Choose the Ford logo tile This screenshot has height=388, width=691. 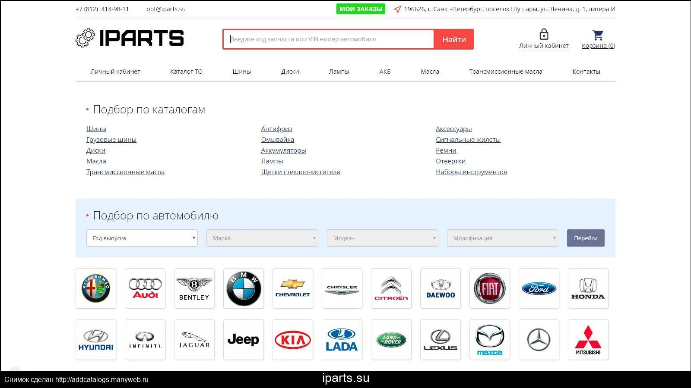point(539,288)
